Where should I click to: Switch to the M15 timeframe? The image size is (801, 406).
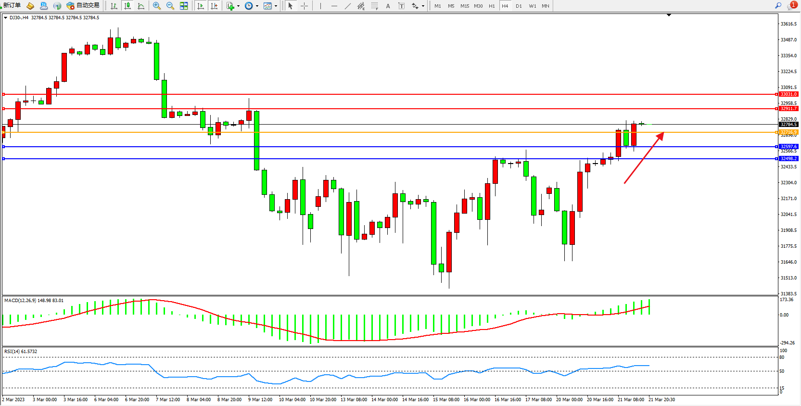click(464, 6)
